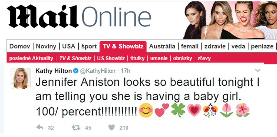277x137 pixels.
Task: Go to the USA section
Action: 68,46
